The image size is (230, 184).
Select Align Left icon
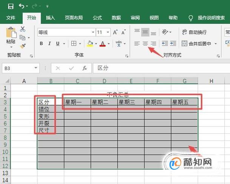point(137,44)
